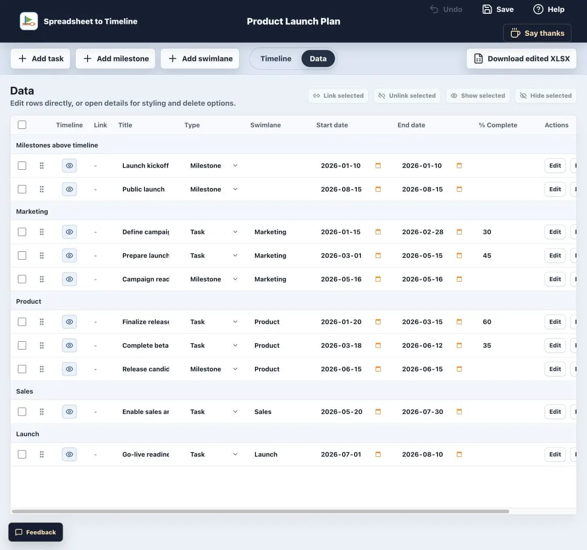Open the Type dropdown for Define campaign

coord(214,232)
